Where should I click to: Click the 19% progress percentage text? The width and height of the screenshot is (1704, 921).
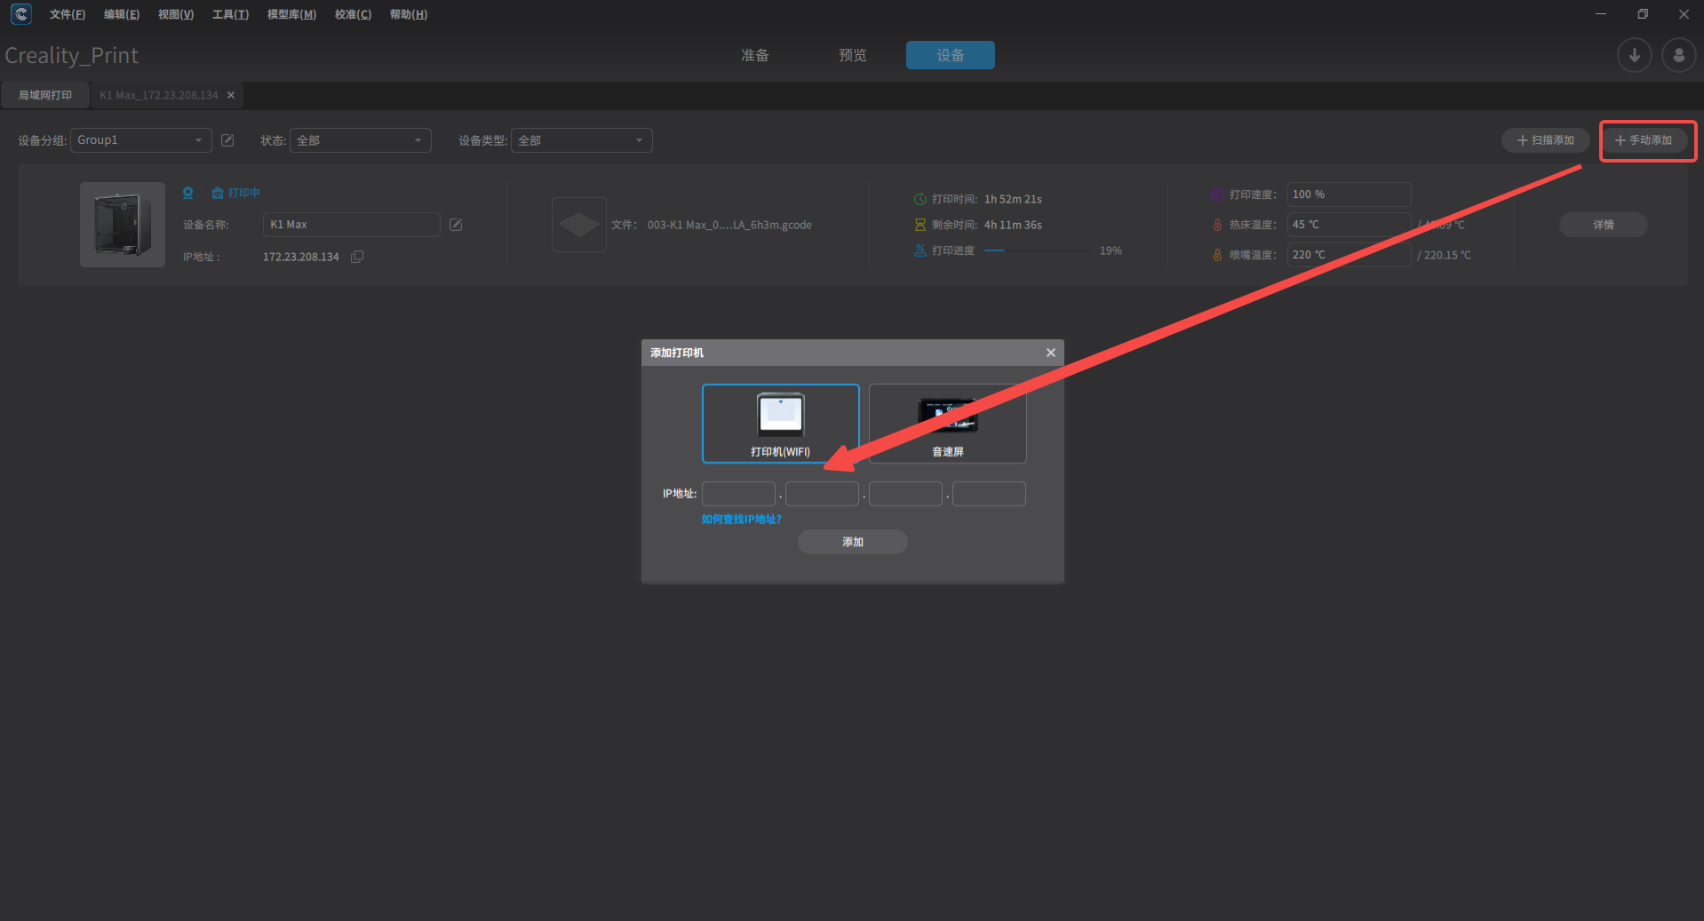point(1111,250)
